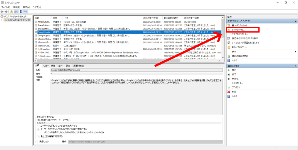Toggle the 最上位の特権で実行する checkbox
Viewport: 298px width, 150px height.
point(38,136)
